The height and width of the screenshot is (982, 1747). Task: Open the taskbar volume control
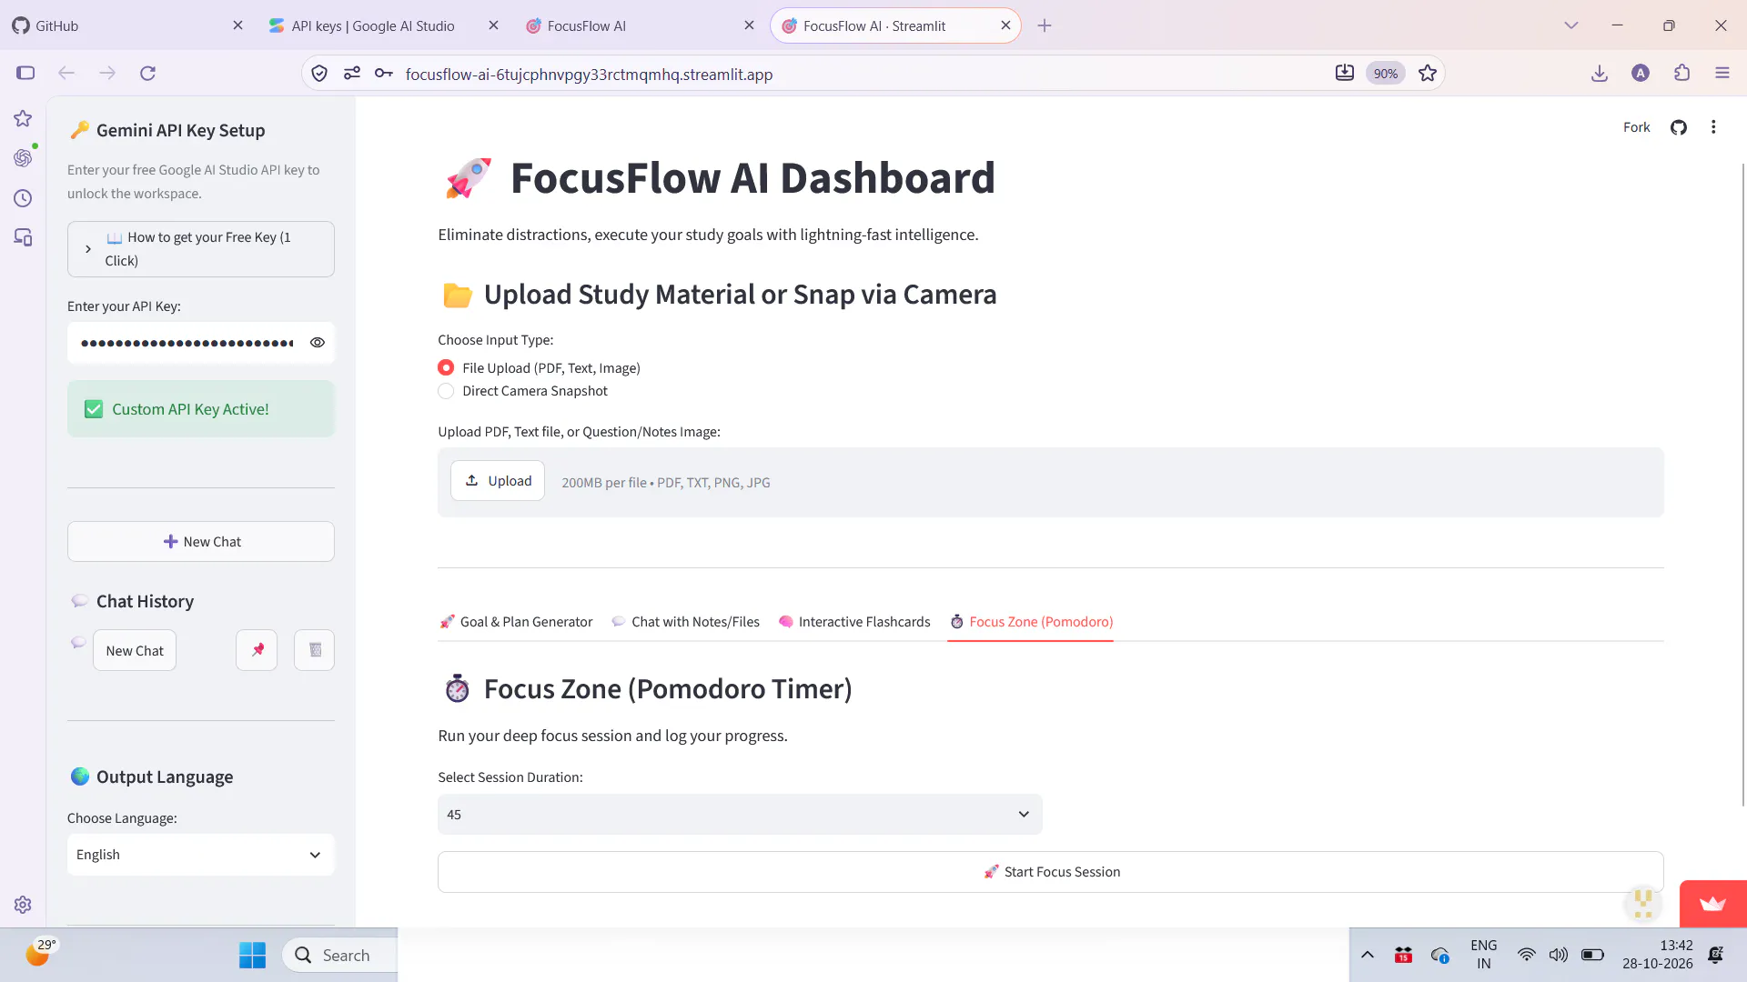point(1559,955)
